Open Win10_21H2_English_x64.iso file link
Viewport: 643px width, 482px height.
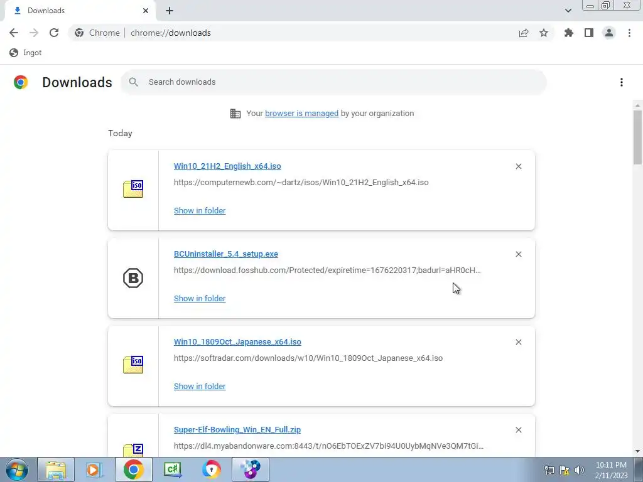coord(227,166)
